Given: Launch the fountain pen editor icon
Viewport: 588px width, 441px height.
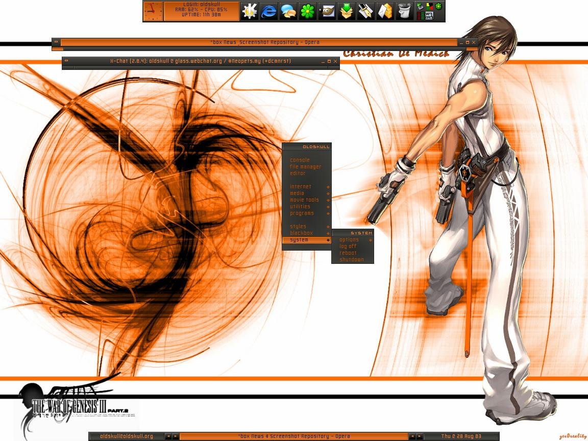Looking at the screenshot, I should point(366,11).
